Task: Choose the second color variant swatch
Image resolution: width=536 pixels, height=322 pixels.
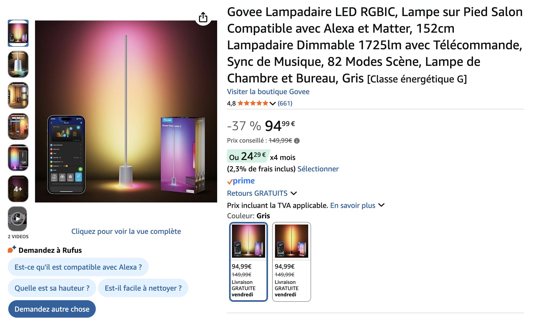Action: point(291,262)
